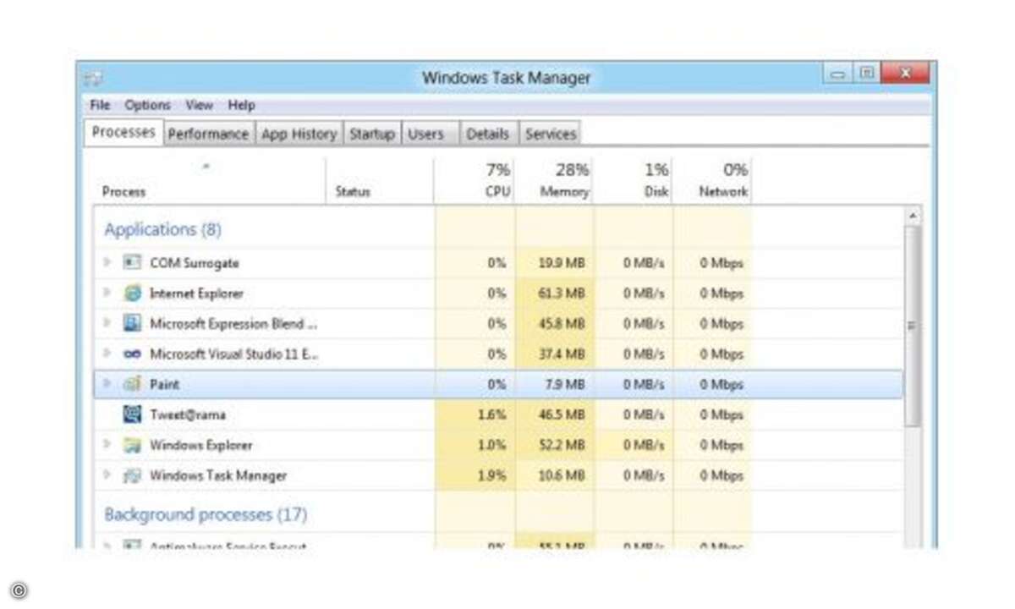
Task: Expand the Paint process row
Action: pos(107,384)
